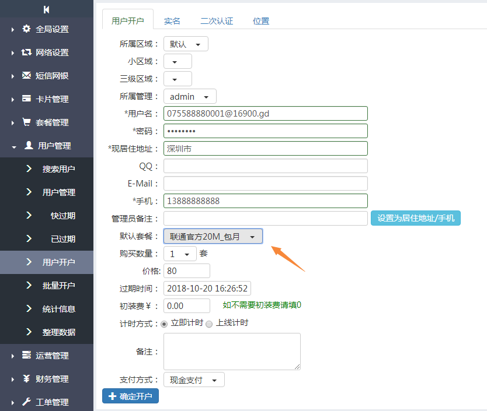Switch to the 实名 tab
Screen dimensions: 487x411
click(172, 20)
